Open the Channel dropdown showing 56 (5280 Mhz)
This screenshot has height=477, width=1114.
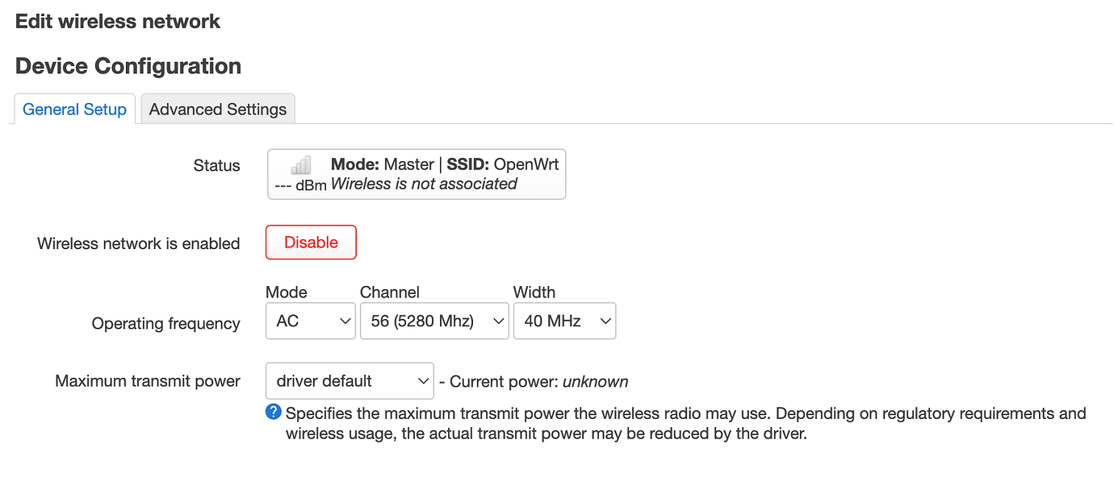tap(433, 320)
